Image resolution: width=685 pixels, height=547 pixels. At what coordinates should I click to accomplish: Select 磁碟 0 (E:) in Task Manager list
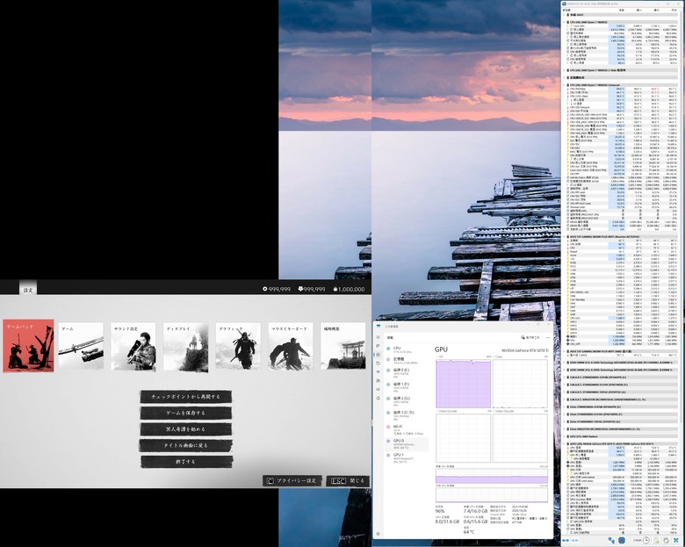pos(407,373)
